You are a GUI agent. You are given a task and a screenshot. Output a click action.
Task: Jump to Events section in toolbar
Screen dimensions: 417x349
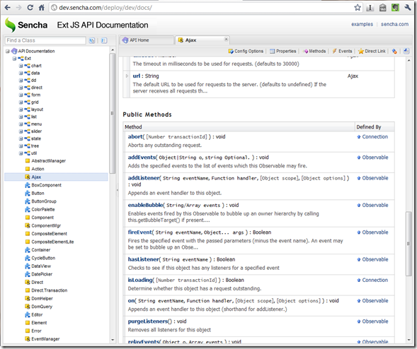point(342,51)
